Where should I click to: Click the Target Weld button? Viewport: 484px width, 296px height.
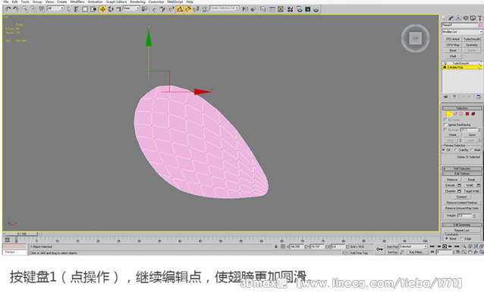pyautogui.click(x=471, y=191)
